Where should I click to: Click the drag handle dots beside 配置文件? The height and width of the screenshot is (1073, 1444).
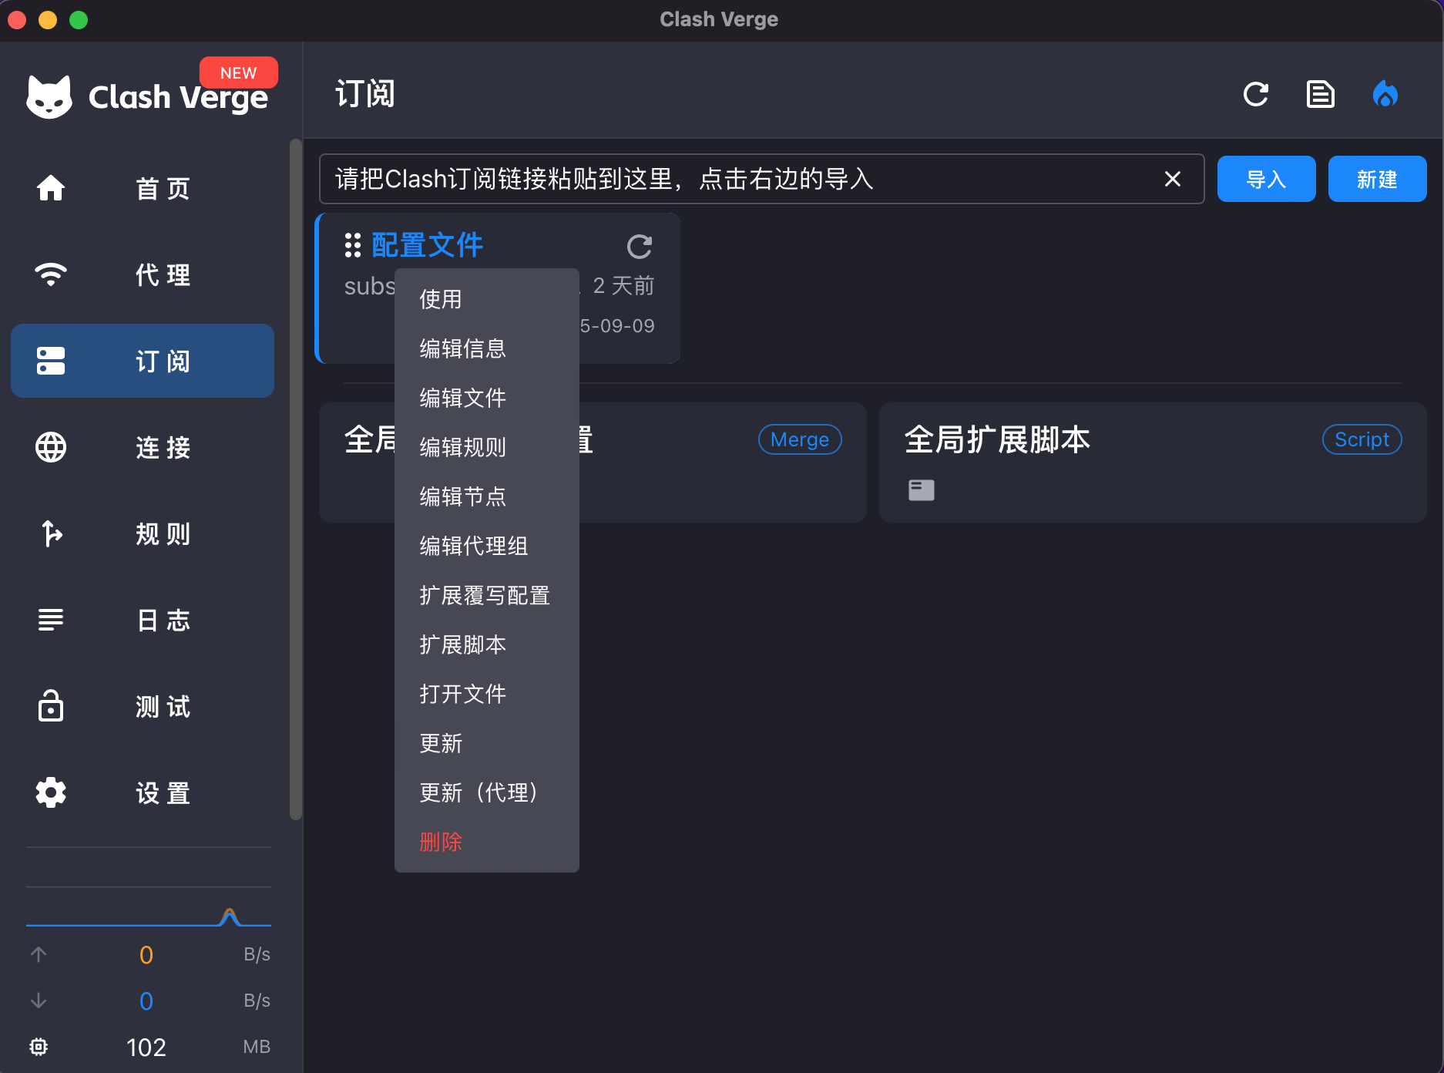[353, 245]
